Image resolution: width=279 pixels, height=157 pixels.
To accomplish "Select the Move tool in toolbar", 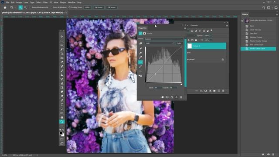I will point(62,37).
